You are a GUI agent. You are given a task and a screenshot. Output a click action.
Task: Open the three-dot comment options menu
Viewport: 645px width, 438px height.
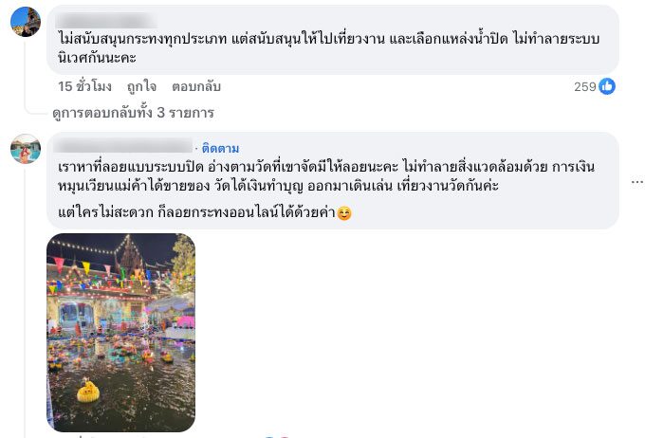[x=637, y=181]
